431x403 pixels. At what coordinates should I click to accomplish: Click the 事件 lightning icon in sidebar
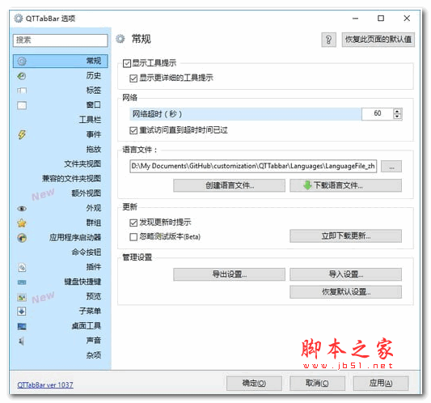pos(22,134)
